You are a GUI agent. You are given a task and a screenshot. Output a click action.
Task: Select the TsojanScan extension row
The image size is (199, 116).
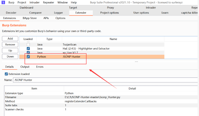point(92,44)
